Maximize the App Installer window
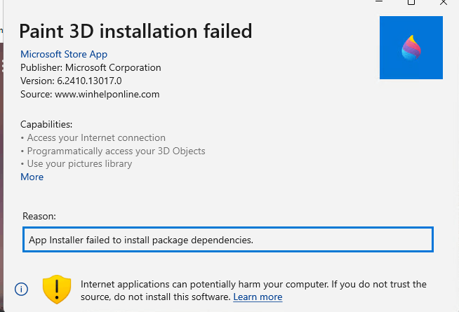459x312 pixels. click(411, 3)
